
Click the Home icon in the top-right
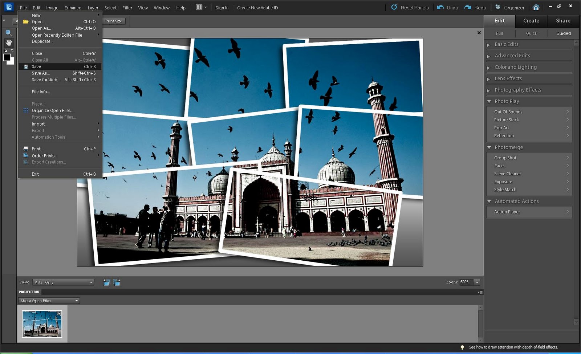pos(536,7)
